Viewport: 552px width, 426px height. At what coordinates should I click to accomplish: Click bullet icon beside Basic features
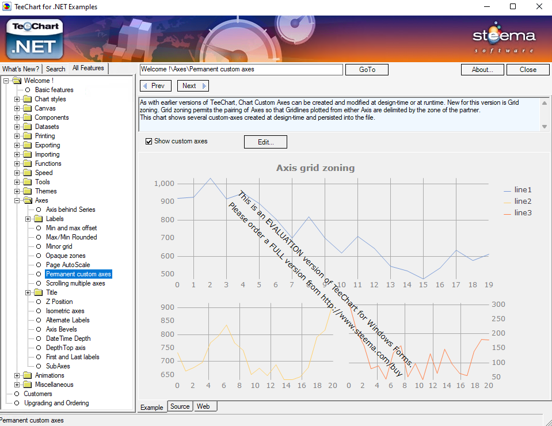pyautogui.click(x=28, y=90)
